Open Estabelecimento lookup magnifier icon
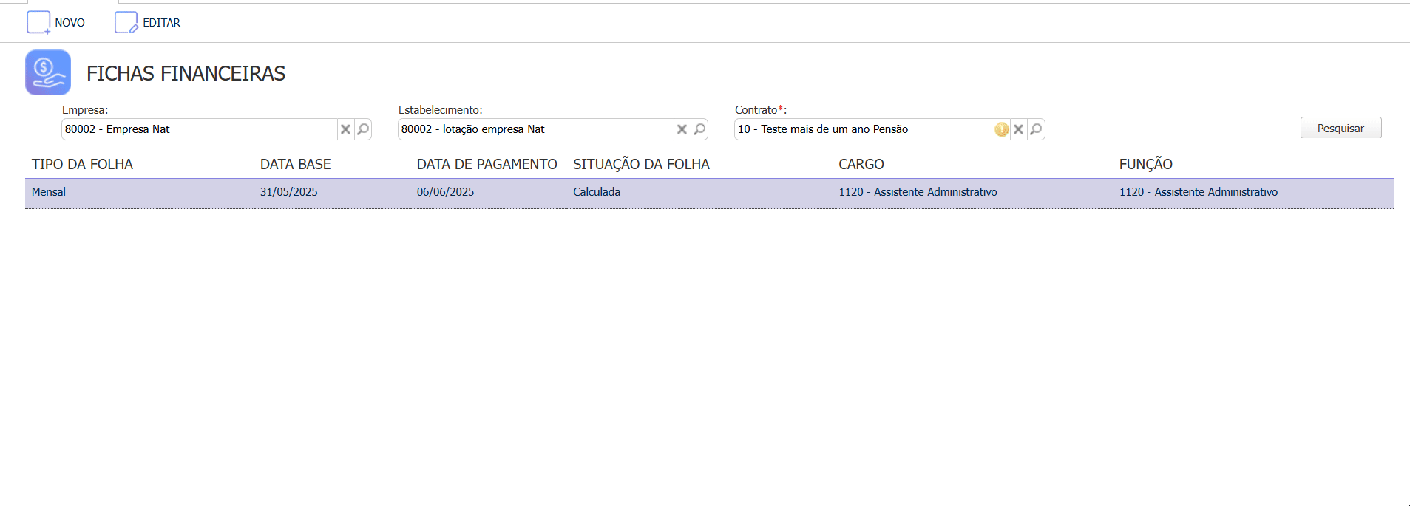This screenshot has height=506, width=1410. [699, 129]
